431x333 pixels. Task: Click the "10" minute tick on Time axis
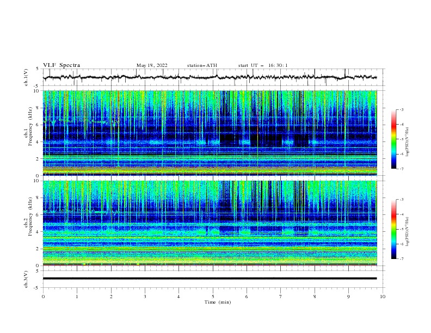[x=383, y=297]
